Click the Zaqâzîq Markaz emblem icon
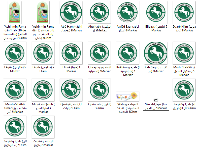 (x=43, y=127)
